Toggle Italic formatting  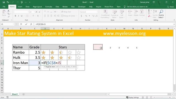tap(18, 16)
